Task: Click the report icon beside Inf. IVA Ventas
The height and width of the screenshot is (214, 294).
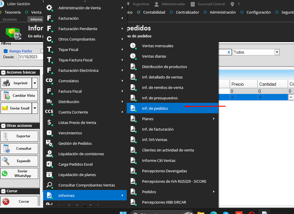Action: (x=133, y=140)
